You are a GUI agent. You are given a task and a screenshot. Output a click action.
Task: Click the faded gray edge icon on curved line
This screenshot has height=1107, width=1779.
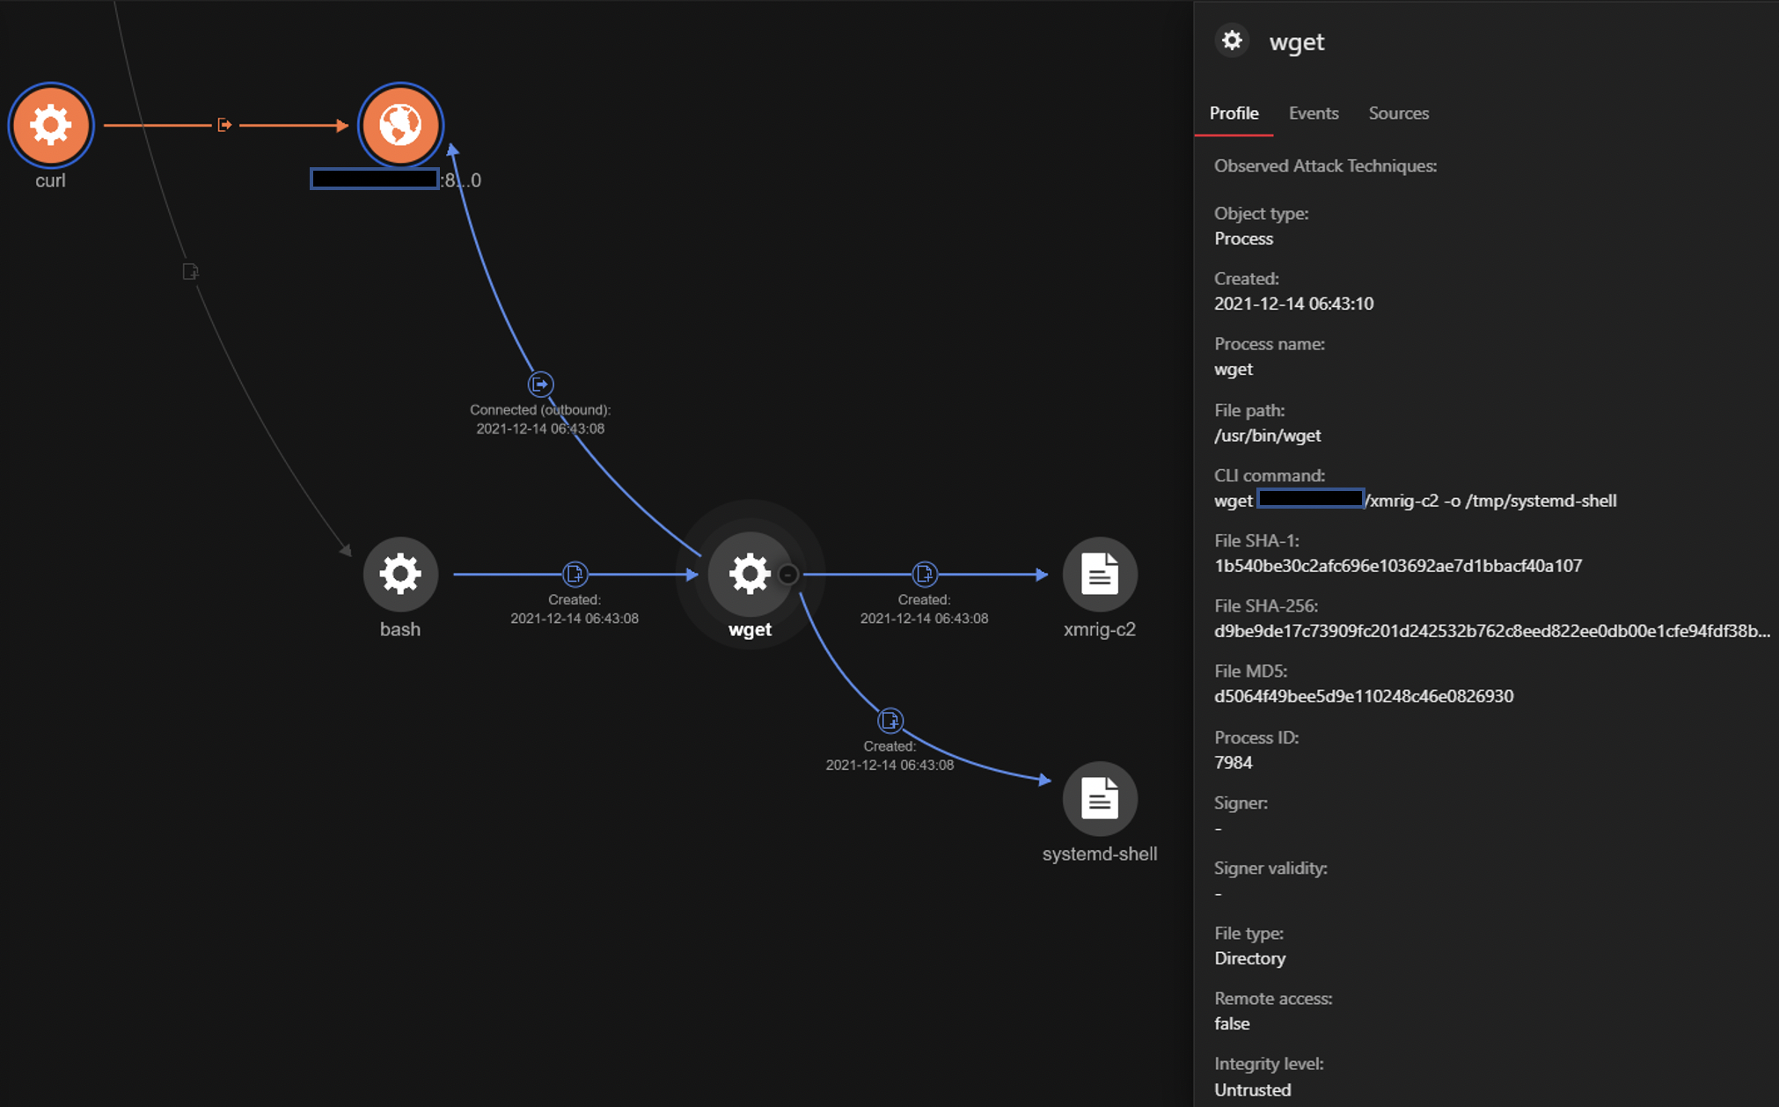(190, 271)
